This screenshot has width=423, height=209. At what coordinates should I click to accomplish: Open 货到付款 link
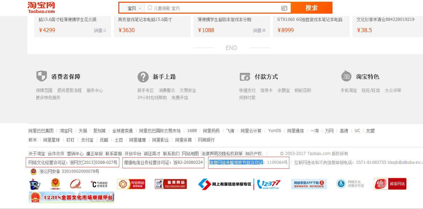click(x=247, y=98)
